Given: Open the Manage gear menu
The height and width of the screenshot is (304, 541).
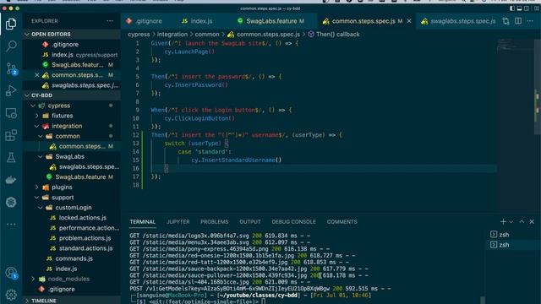Looking at the screenshot, I should click(x=11, y=295).
